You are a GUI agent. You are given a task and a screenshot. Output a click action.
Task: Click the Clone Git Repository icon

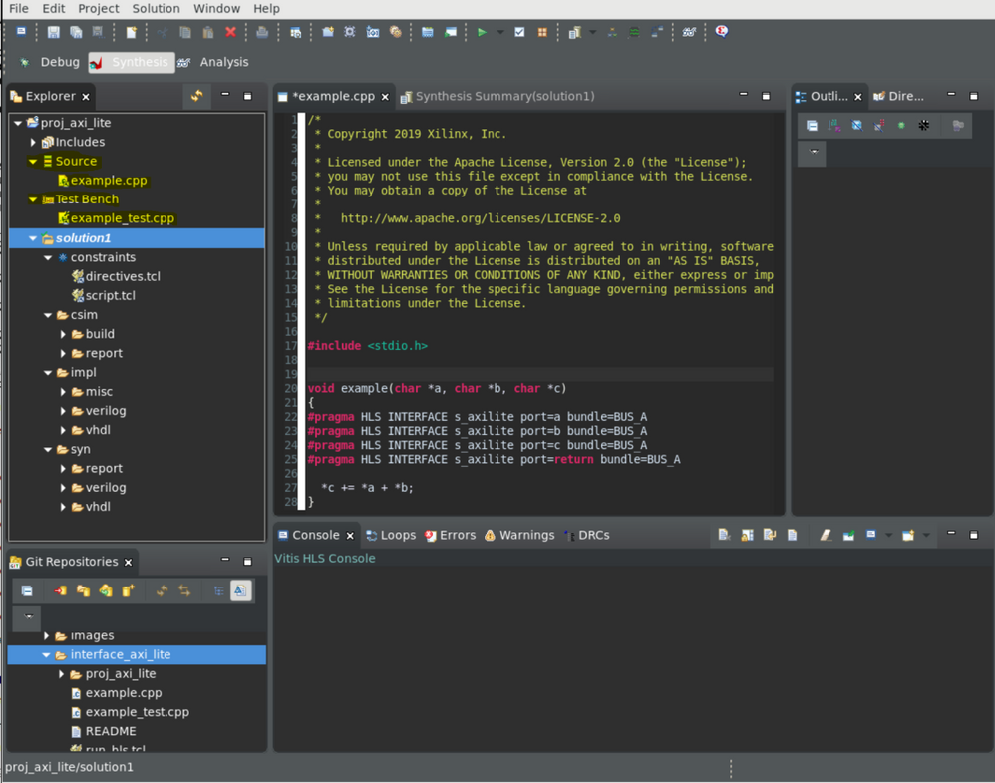(x=106, y=591)
